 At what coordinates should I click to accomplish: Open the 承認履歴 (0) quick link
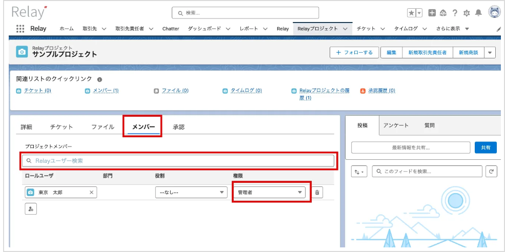[x=381, y=91]
